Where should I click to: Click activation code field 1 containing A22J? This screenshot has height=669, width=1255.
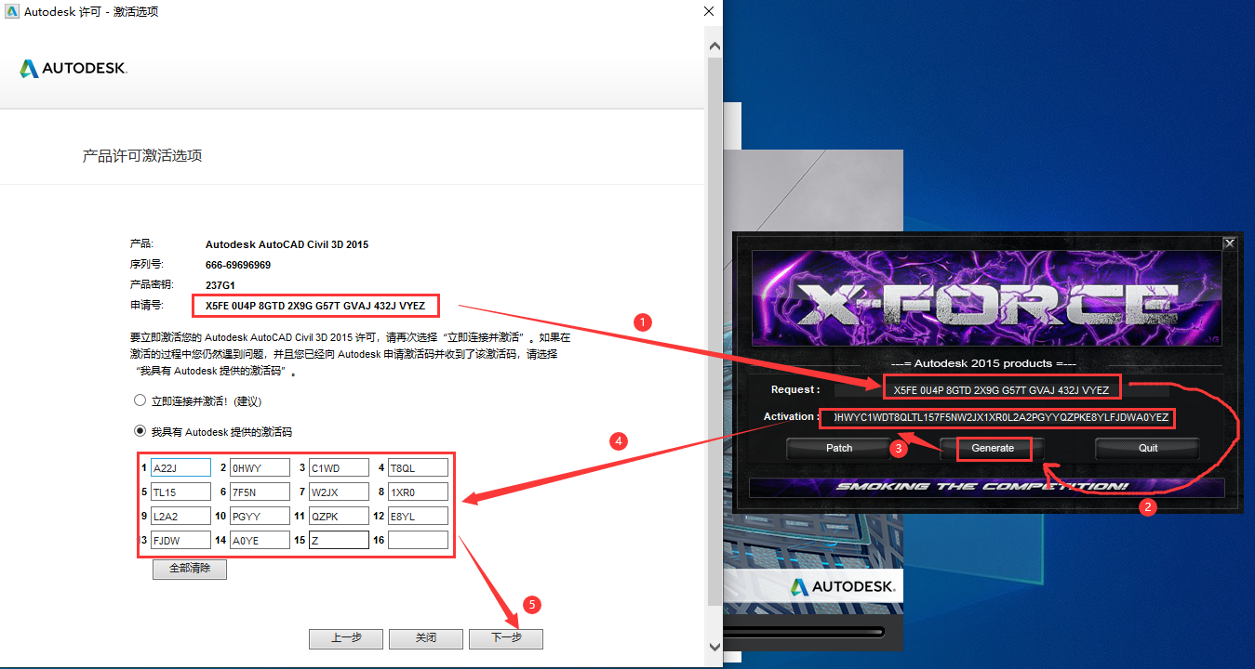[180, 467]
